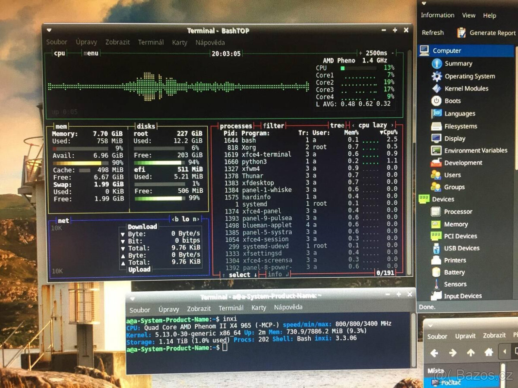Viewport: 518px width, 388px height.
Task: Enable tree view in the BashTOP processes panel
Action: (x=337, y=125)
